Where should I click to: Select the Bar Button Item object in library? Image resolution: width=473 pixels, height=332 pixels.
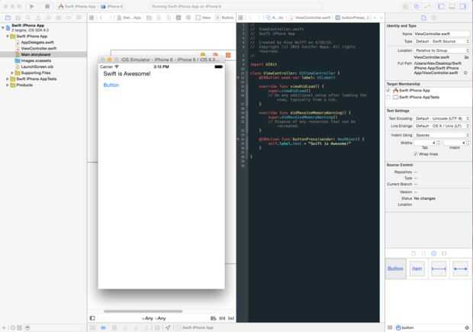click(417, 269)
